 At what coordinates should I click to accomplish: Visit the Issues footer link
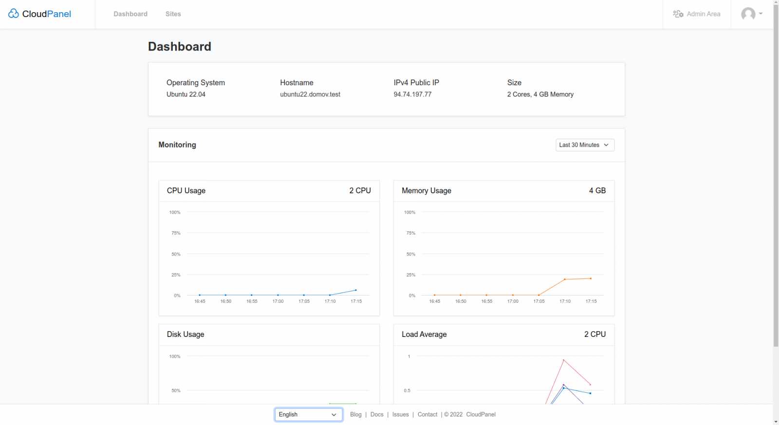click(401, 415)
